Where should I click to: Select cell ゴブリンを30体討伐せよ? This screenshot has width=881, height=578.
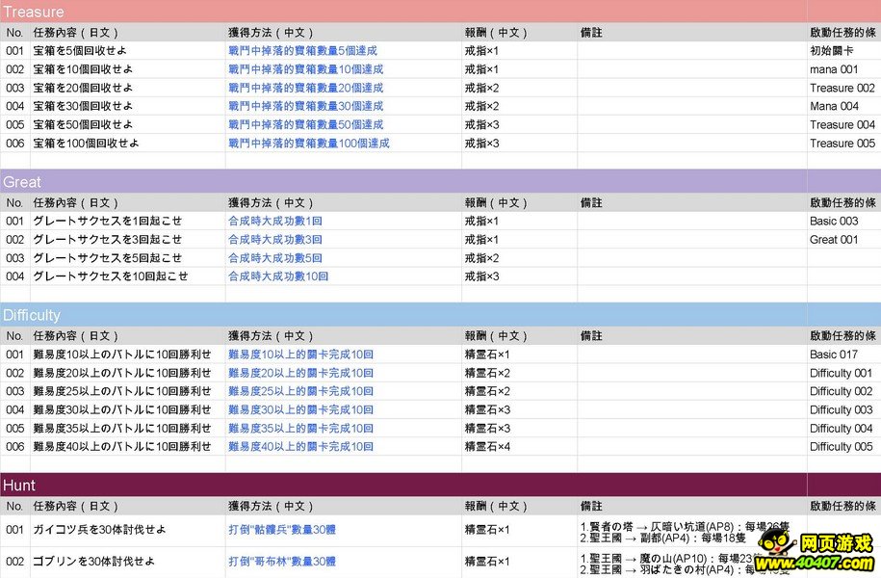[x=127, y=561]
